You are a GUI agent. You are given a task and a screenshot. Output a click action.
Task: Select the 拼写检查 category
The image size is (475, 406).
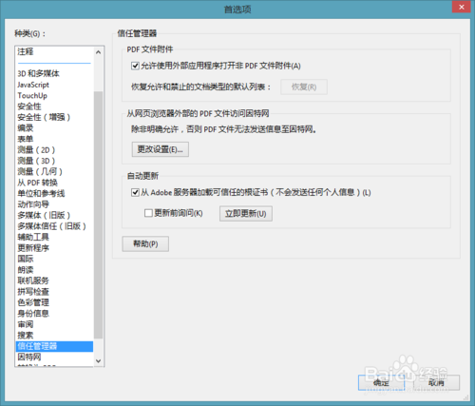click(54, 292)
